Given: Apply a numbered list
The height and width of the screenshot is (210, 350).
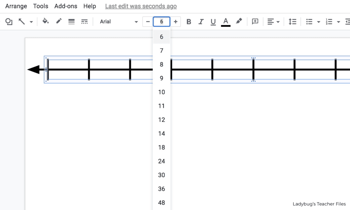Looking at the screenshot, I should 329,22.
